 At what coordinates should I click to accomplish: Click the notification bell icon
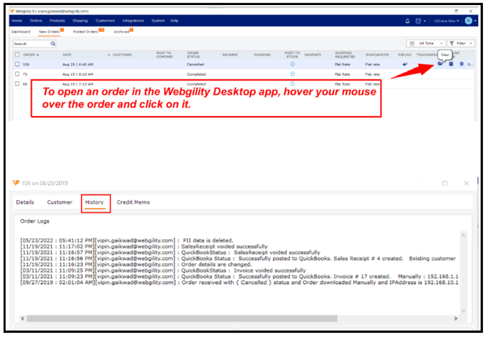[x=407, y=21]
